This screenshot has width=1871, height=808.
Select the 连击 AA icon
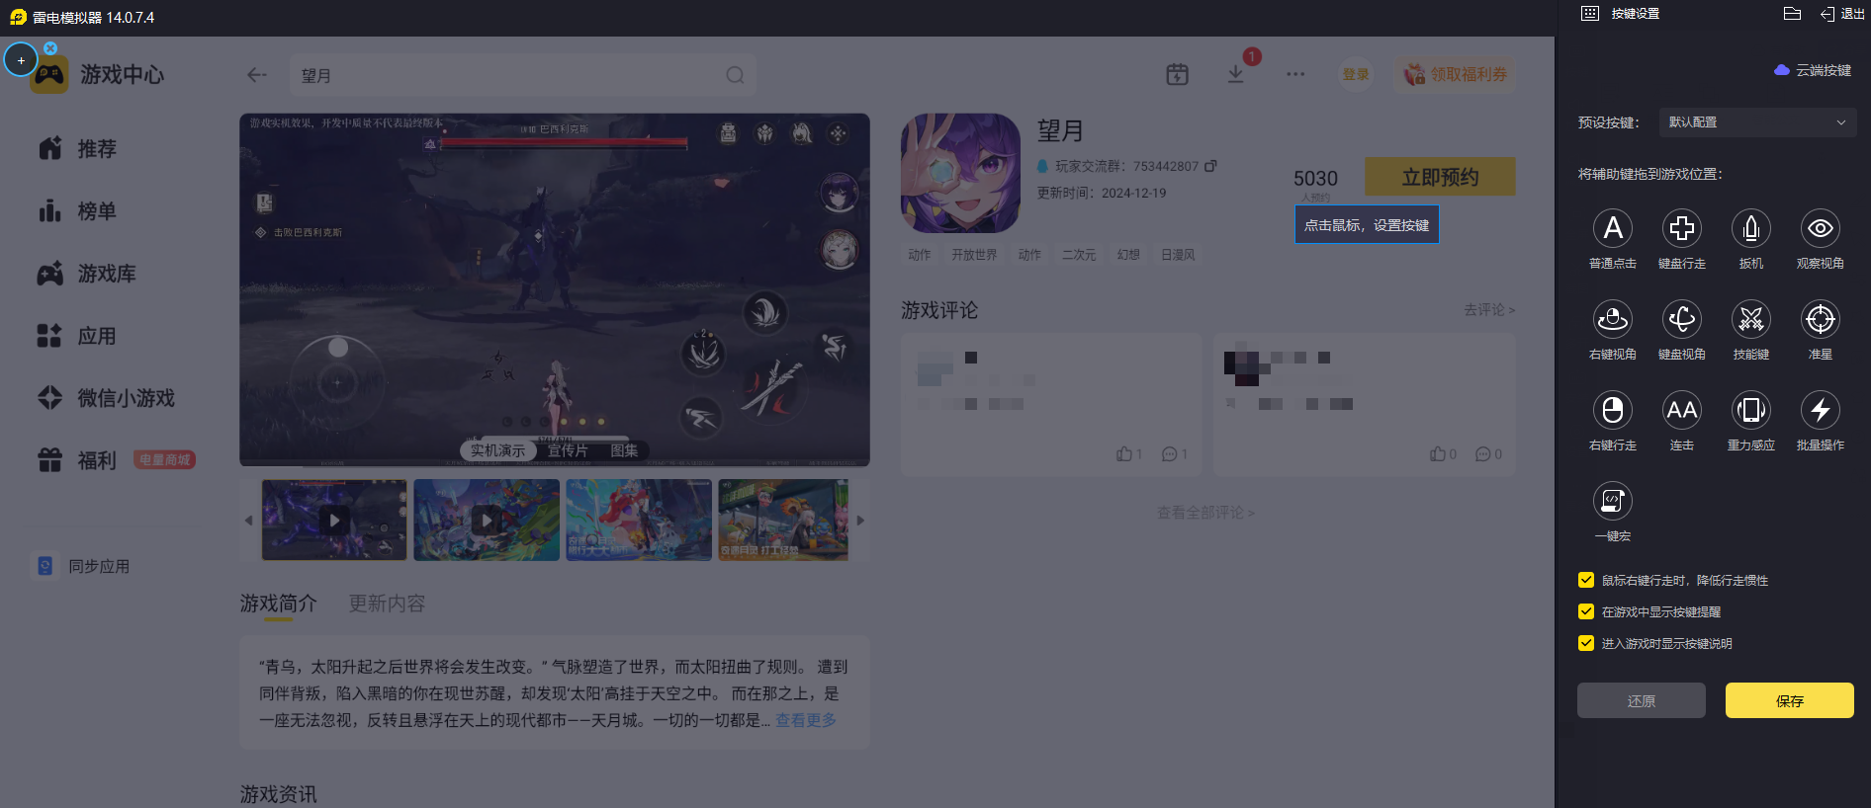pos(1682,410)
